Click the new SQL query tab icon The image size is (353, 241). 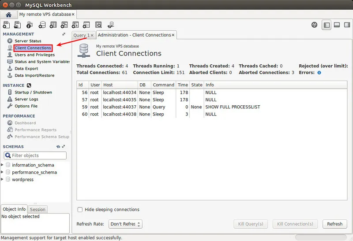(8, 25)
